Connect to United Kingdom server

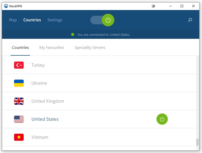pyautogui.click(x=48, y=101)
